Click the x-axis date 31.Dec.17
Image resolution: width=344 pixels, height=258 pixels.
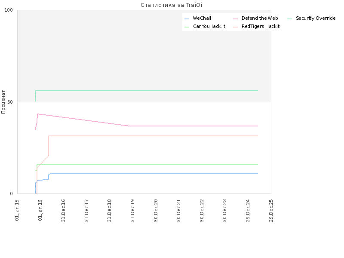(x=86, y=211)
